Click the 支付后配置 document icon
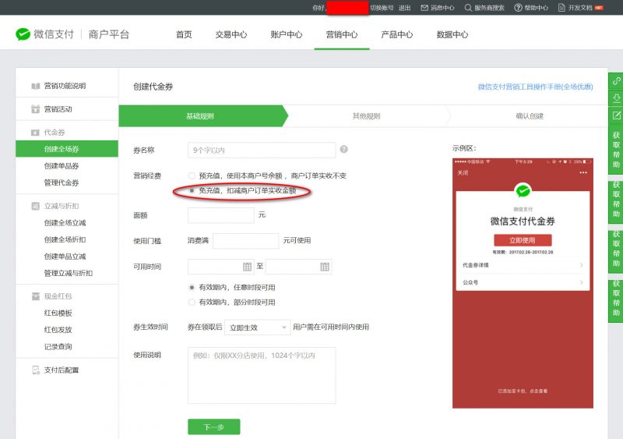 point(35,370)
